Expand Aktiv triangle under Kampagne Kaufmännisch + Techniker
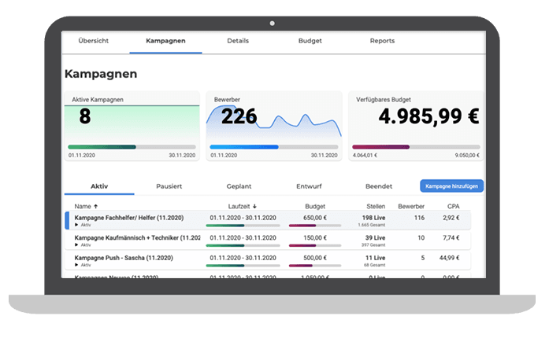Viewport: 549px width, 338px height. click(76, 245)
